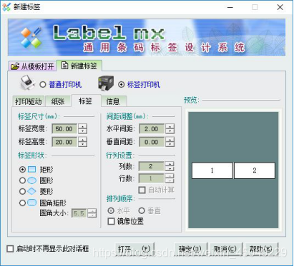Image resolution: width=294 pixels, height=266 pixels.
Task: Click the label printer device icon
Action: click(x=105, y=83)
